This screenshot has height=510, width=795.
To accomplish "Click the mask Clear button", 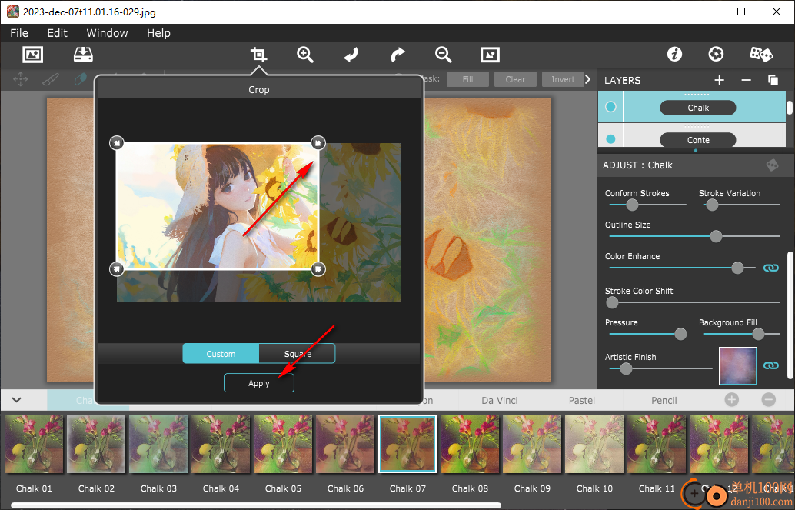I will (x=515, y=79).
